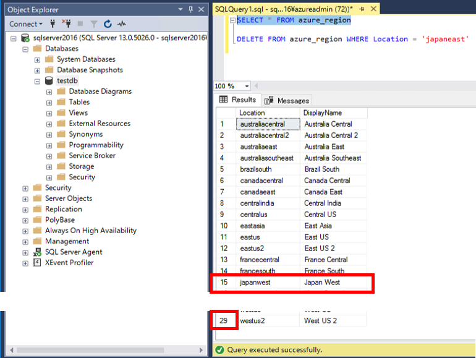Collapse the SELECT statement outline box
The width and height of the screenshot is (476, 358).
click(233, 20)
